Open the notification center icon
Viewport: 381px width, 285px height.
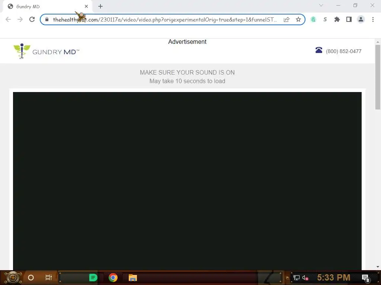pyautogui.click(x=365, y=278)
